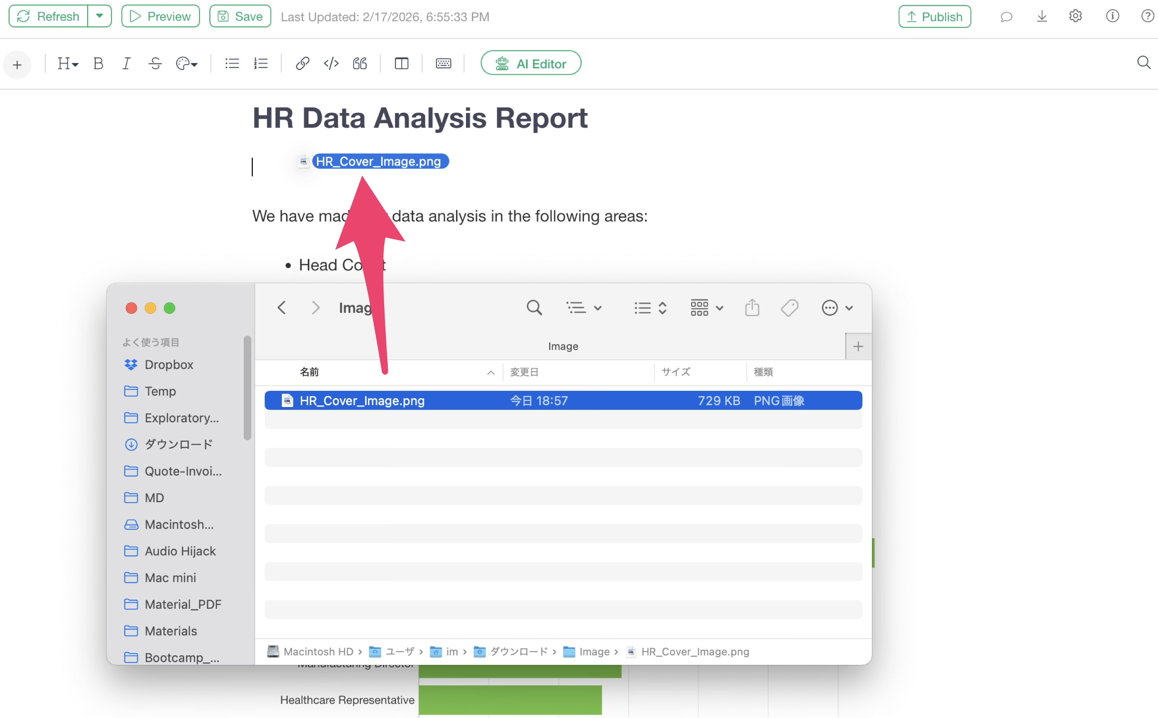
Task: Select Dropbox in Finder sidebar
Action: [x=168, y=364]
